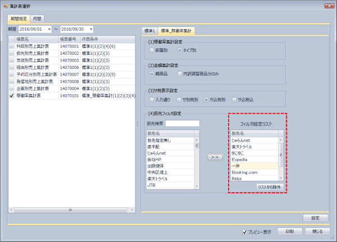The image size is (337, 242).
Task: Select the サ込税別 radio button
Action: pos(206,100)
